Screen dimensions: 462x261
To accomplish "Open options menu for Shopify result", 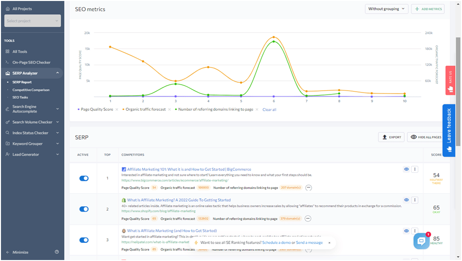I will click(415, 200).
